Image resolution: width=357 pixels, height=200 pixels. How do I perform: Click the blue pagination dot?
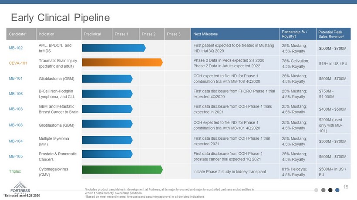pos(338,190)
